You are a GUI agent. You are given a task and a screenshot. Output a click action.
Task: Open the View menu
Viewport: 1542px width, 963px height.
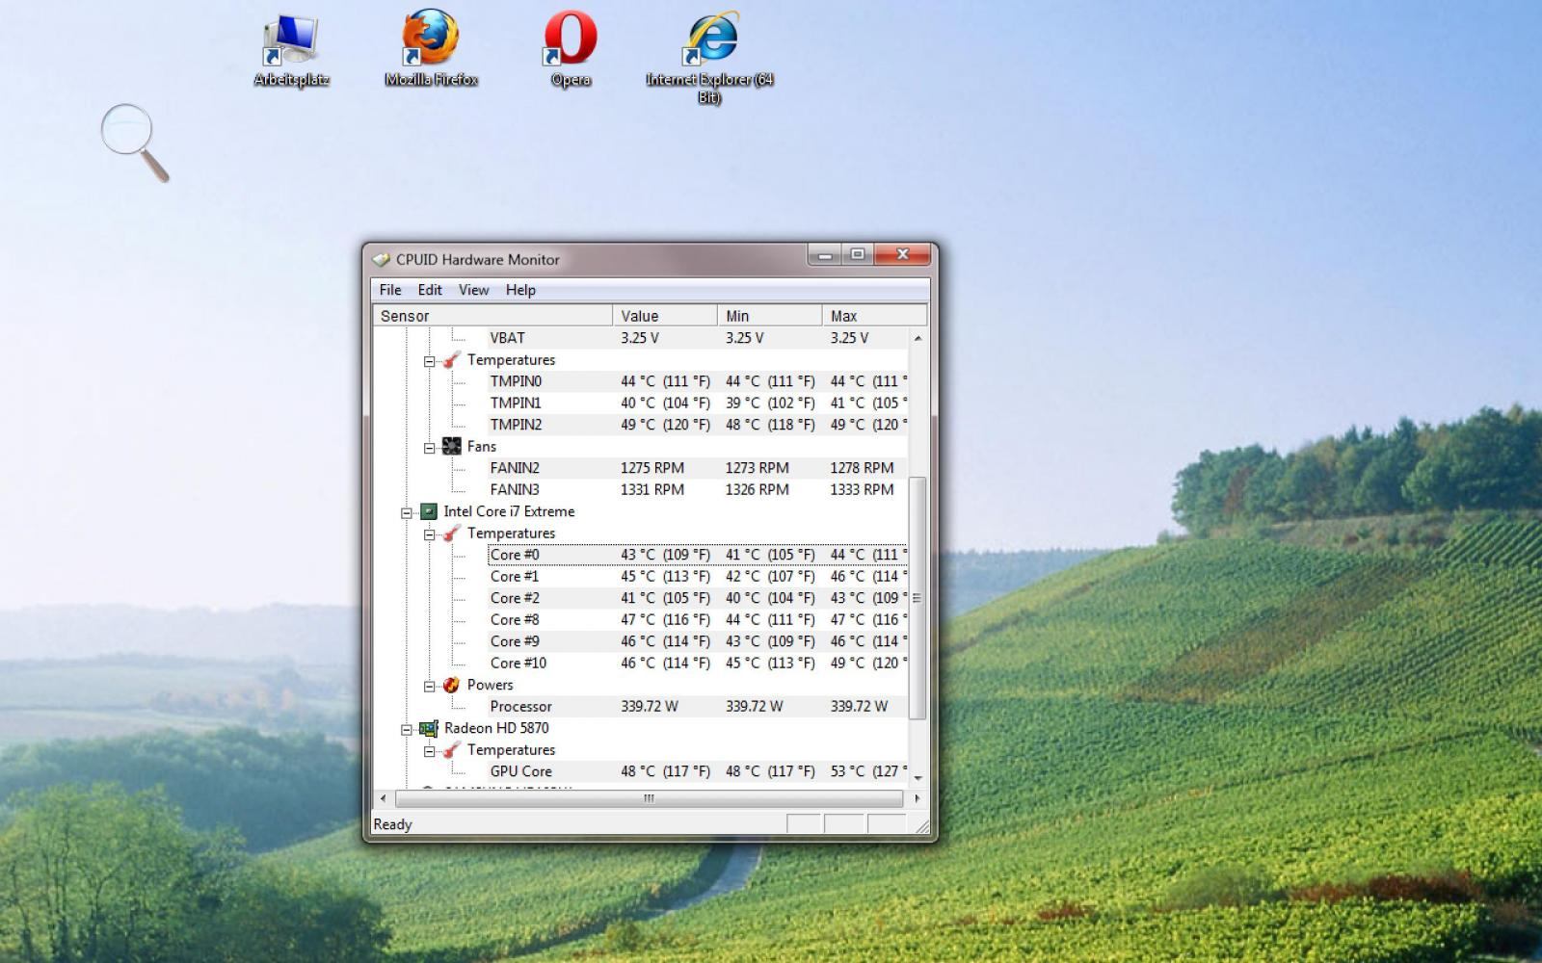pos(473,290)
